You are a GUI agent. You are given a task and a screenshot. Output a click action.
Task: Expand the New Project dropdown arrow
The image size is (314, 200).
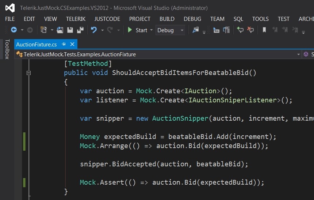pyautogui.click(x=52, y=30)
